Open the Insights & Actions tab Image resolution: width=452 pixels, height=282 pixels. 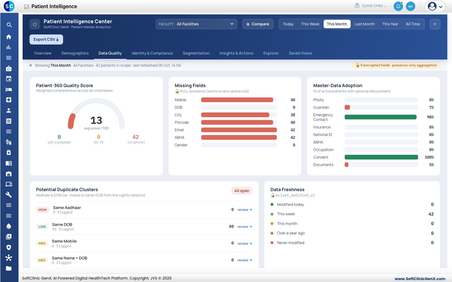click(236, 53)
